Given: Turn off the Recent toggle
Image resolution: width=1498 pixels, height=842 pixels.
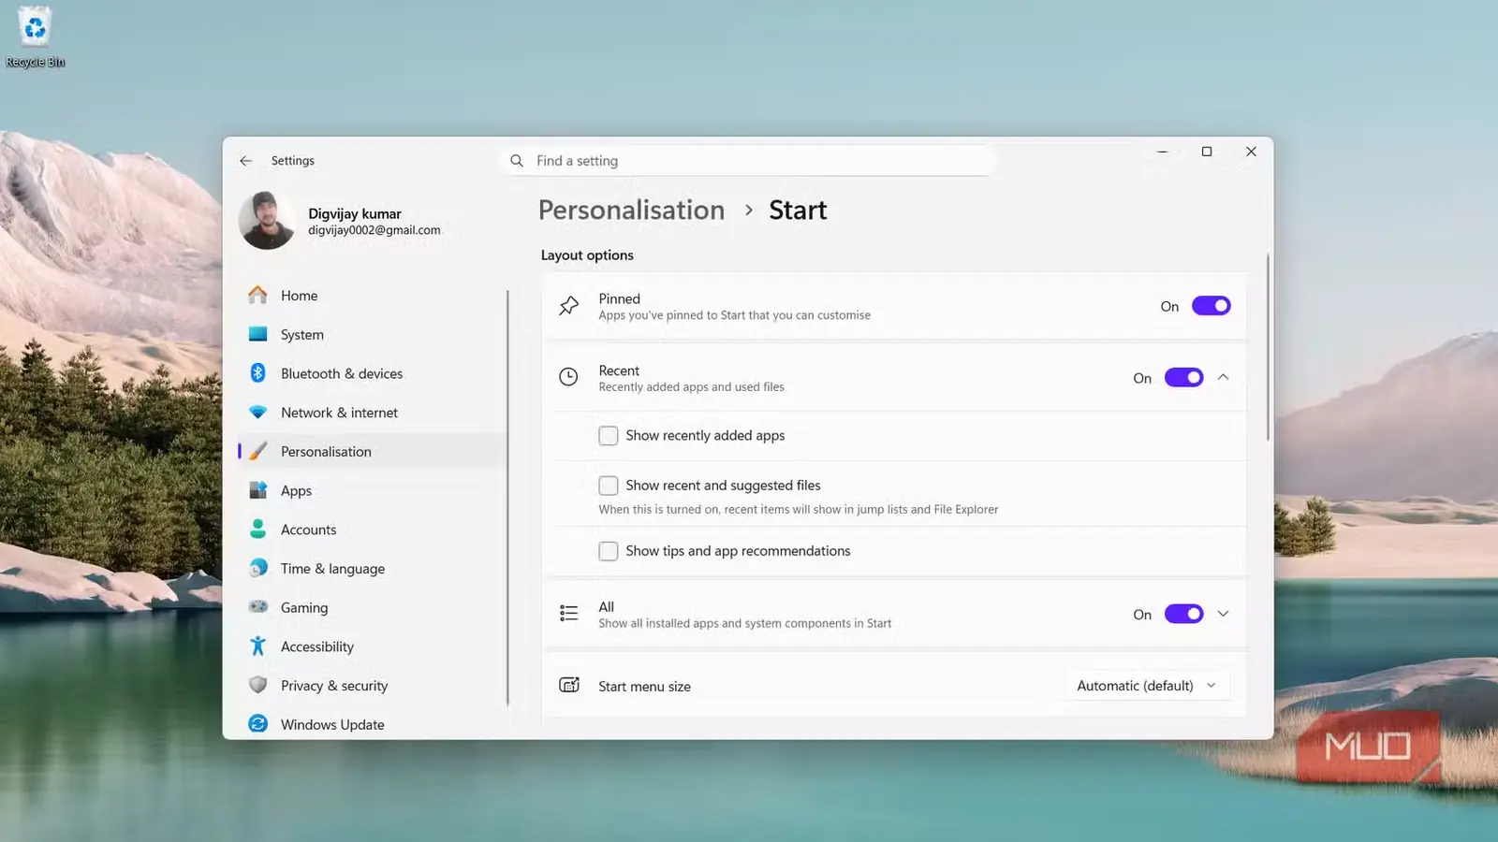Looking at the screenshot, I should tap(1183, 378).
